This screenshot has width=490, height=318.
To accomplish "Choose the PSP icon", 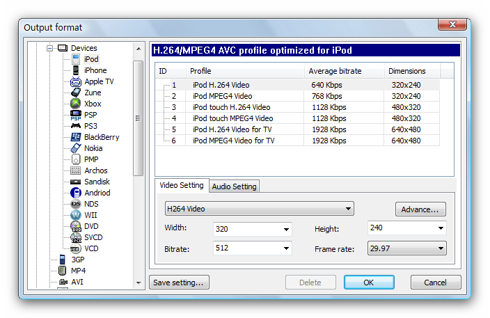I will pyautogui.click(x=76, y=115).
